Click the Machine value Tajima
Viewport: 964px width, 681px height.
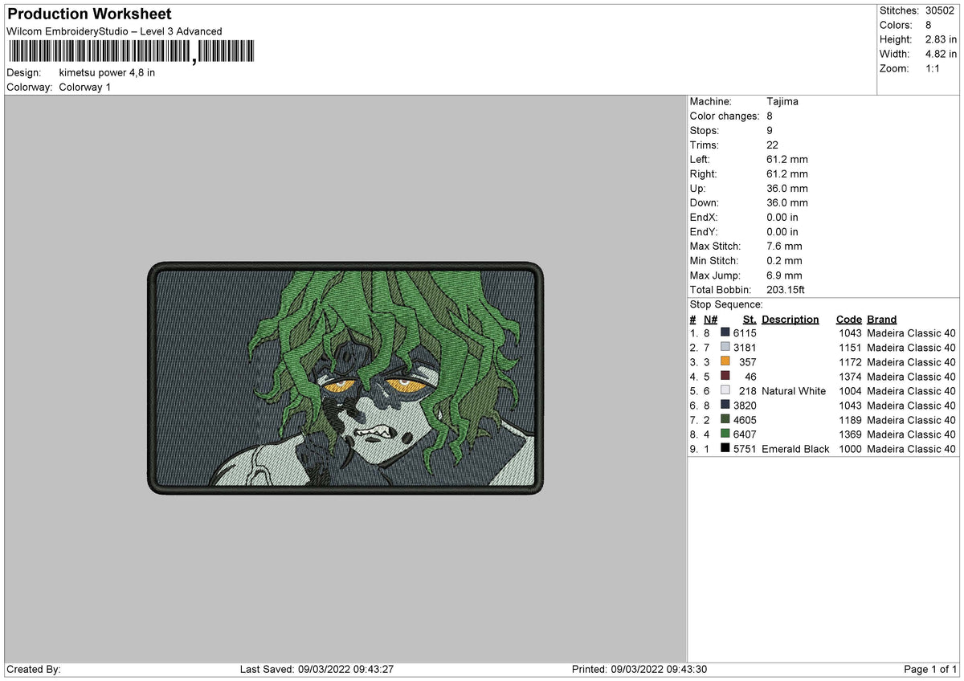(x=782, y=101)
